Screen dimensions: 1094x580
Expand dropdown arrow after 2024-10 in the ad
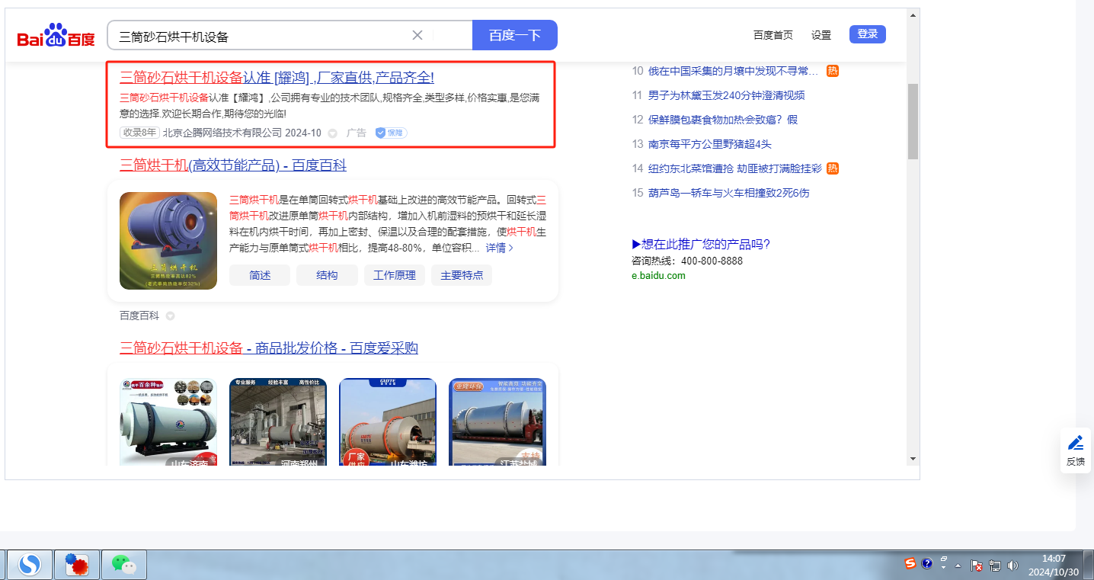[332, 133]
